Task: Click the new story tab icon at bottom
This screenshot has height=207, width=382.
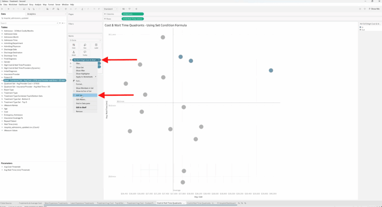Action: pyautogui.click(x=245, y=203)
